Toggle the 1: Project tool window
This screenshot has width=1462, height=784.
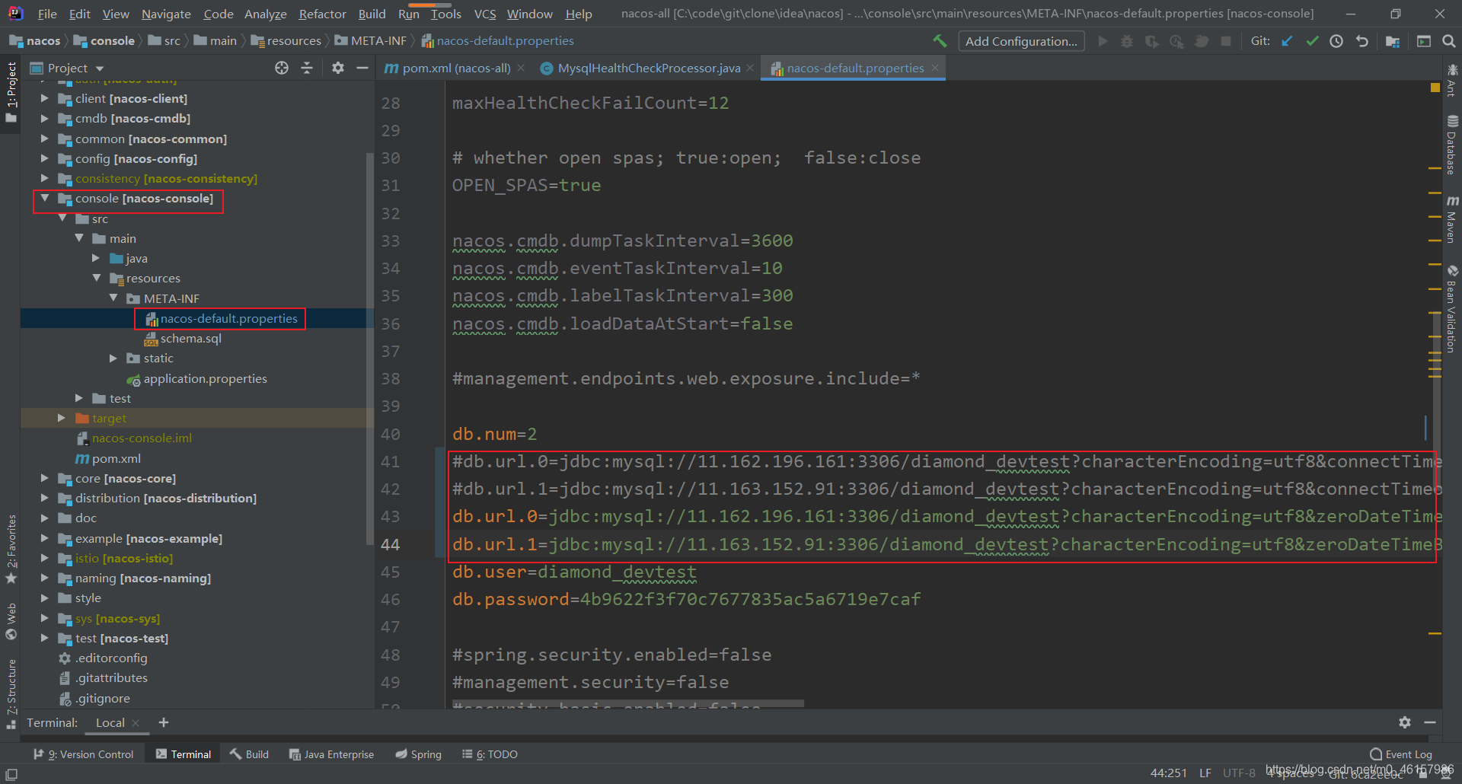pyautogui.click(x=11, y=92)
